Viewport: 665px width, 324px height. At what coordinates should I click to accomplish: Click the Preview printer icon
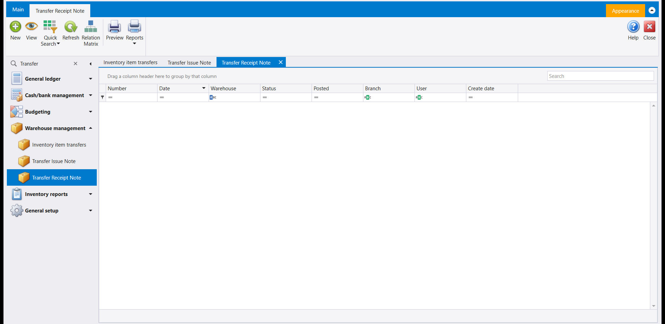(114, 27)
